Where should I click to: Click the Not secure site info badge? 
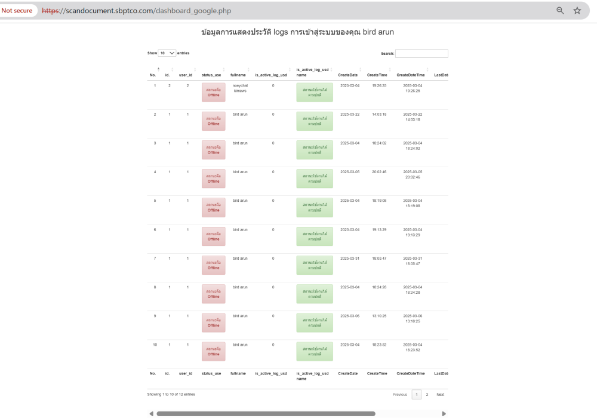tap(17, 11)
